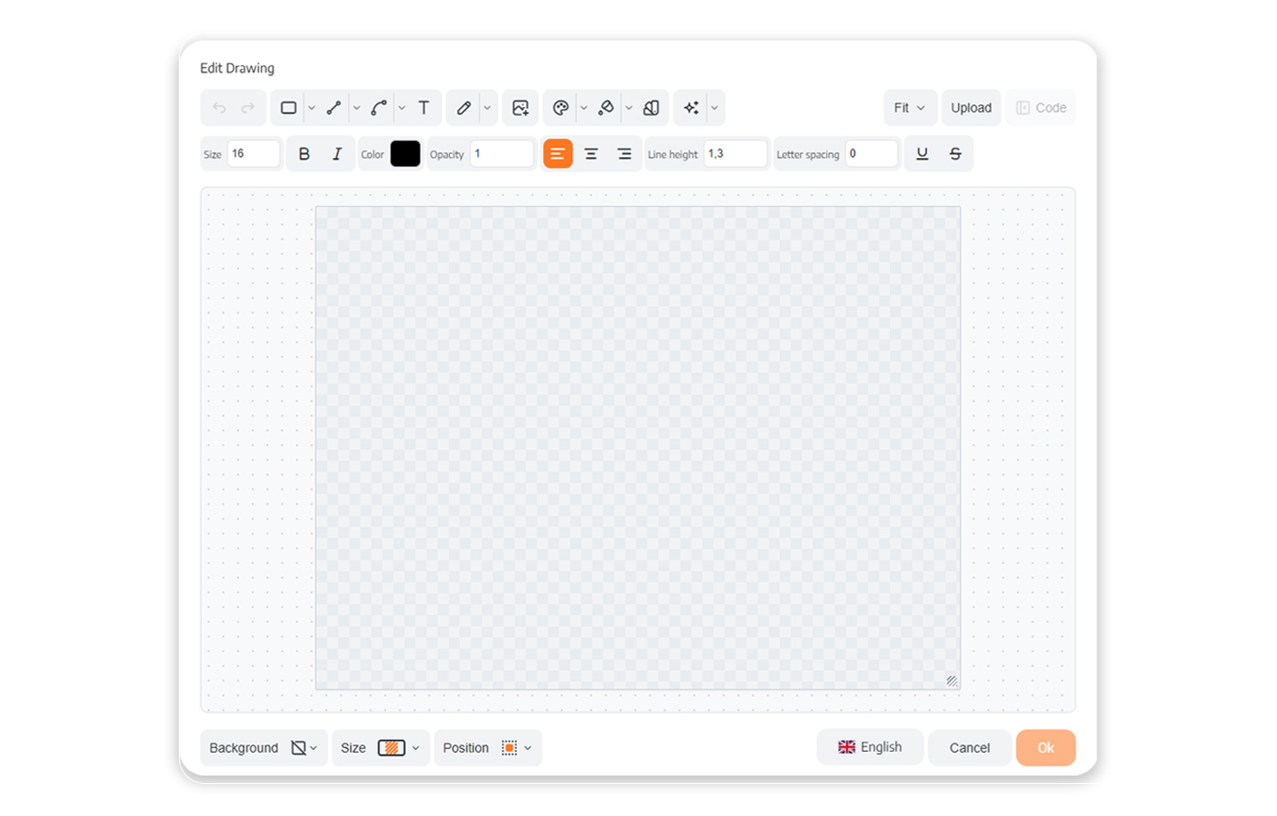This screenshot has width=1277, height=816.
Task: Open the Fit zoom dropdown
Action: tap(910, 108)
